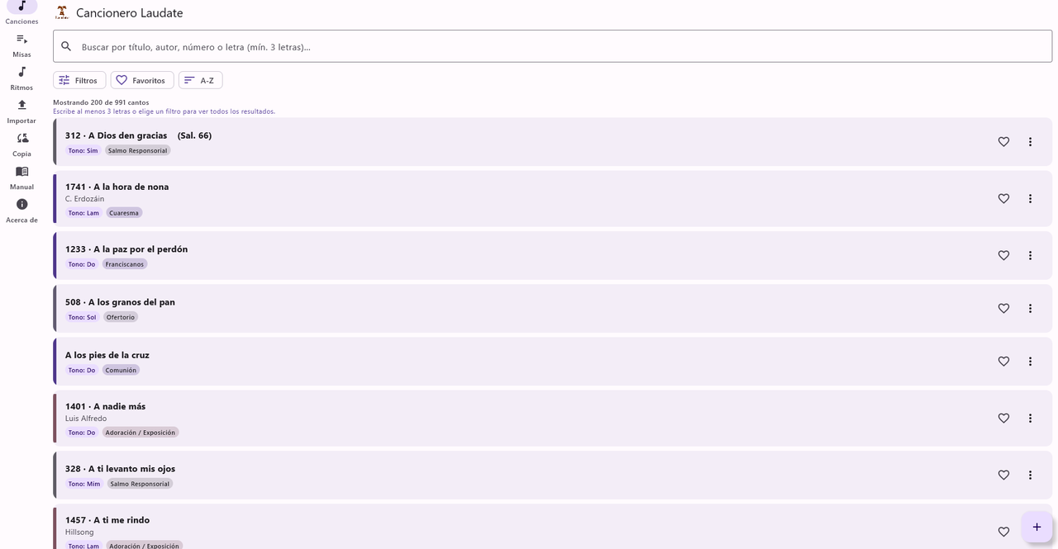The image size is (1058, 549).
Task: Open options menu for A Dios den gracias
Action: coord(1030,142)
